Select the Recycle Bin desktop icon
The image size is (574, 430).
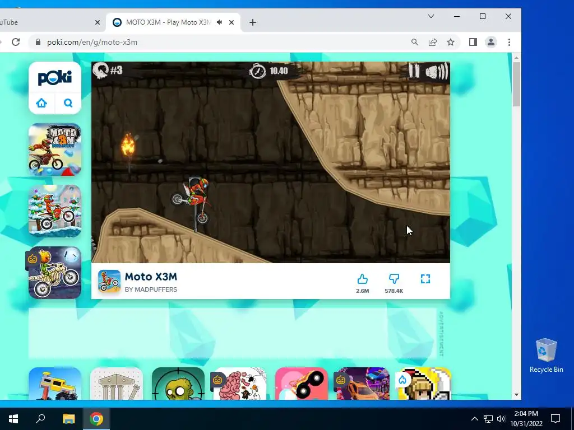(546, 355)
